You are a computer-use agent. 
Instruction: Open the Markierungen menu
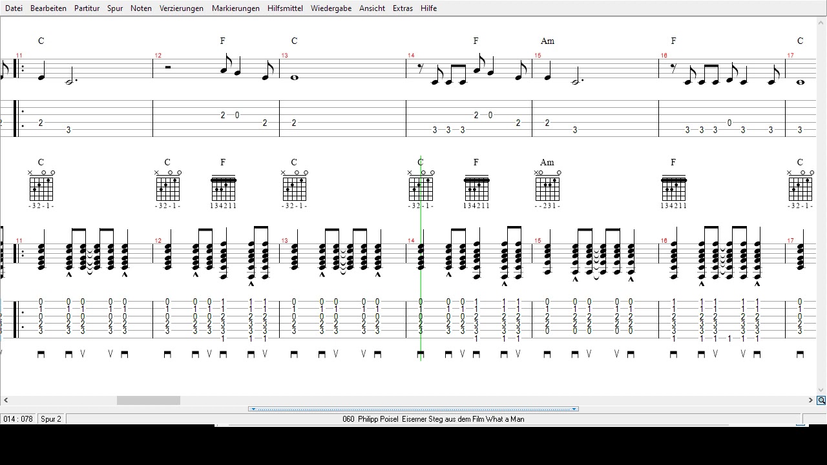[236, 8]
